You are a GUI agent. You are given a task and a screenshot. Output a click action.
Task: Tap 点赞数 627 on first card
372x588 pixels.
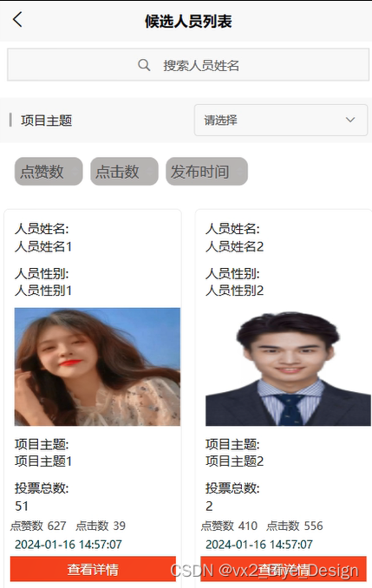point(38,526)
